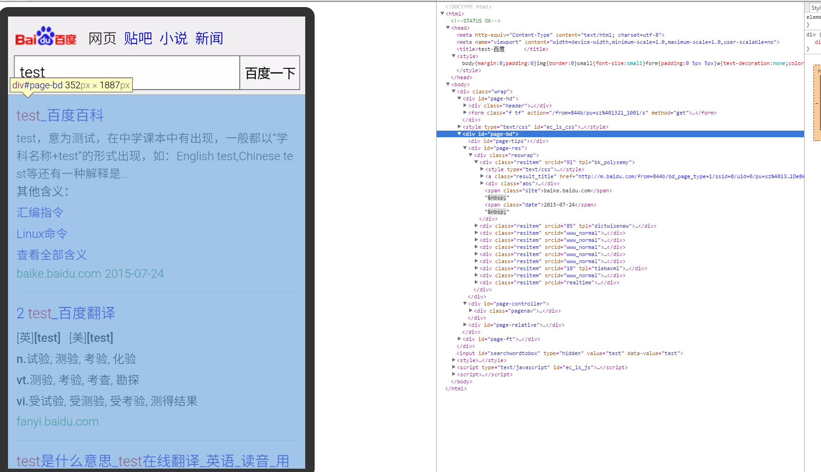This screenshot has width=821, height=472.
Task: Expand the resitem srcid="realtime" node
Action: click(x=476, y=282)
